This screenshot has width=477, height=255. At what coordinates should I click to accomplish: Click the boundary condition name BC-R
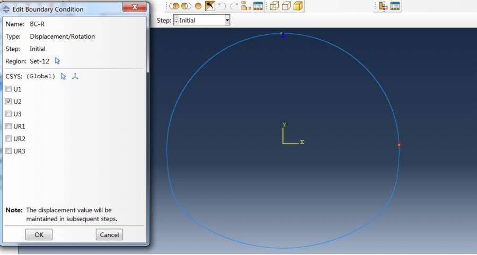[x=37, y=24]
